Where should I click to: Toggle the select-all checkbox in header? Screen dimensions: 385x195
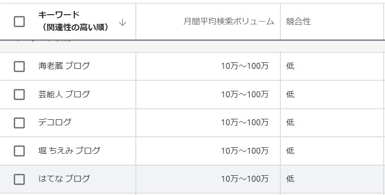coord(19,22)
